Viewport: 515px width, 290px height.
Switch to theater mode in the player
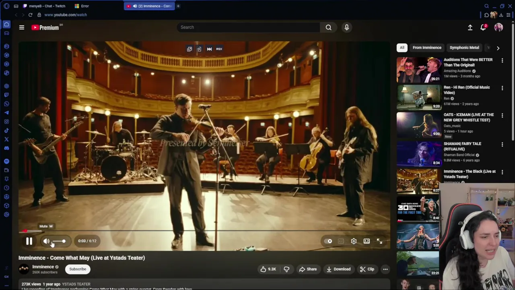click(x=367, y=241)
